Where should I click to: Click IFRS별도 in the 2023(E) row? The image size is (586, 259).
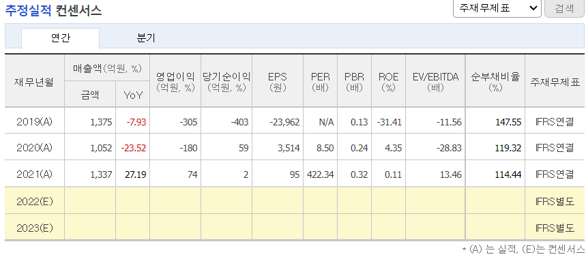555,228
